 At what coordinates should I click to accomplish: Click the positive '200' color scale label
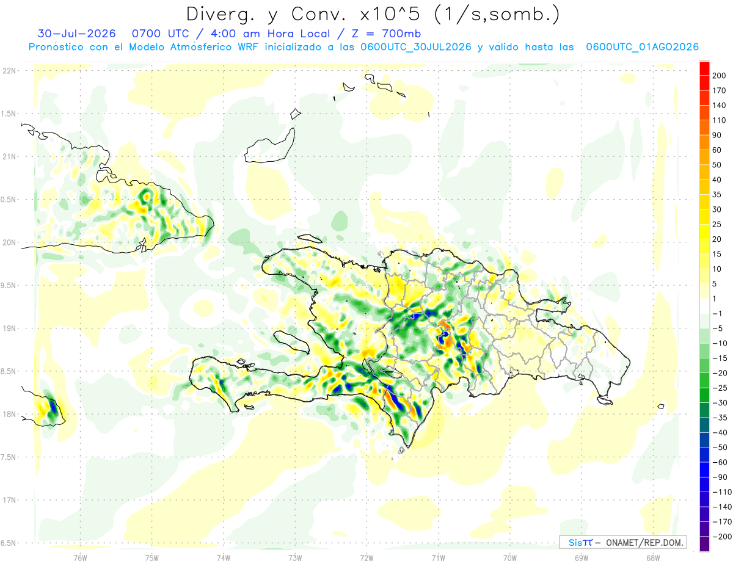coord(719,76)
